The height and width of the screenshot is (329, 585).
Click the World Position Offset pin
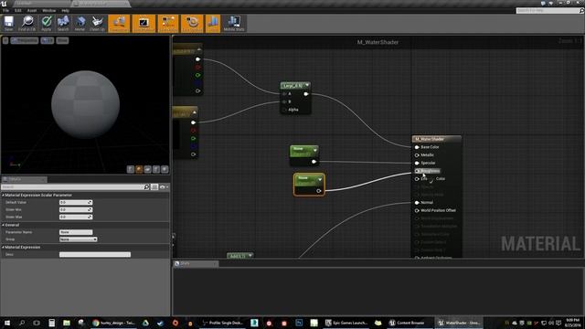pos(417,210)
